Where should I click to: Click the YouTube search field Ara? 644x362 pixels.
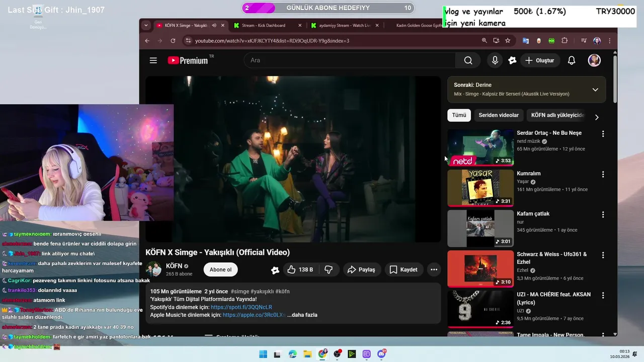tap(350, 60)
